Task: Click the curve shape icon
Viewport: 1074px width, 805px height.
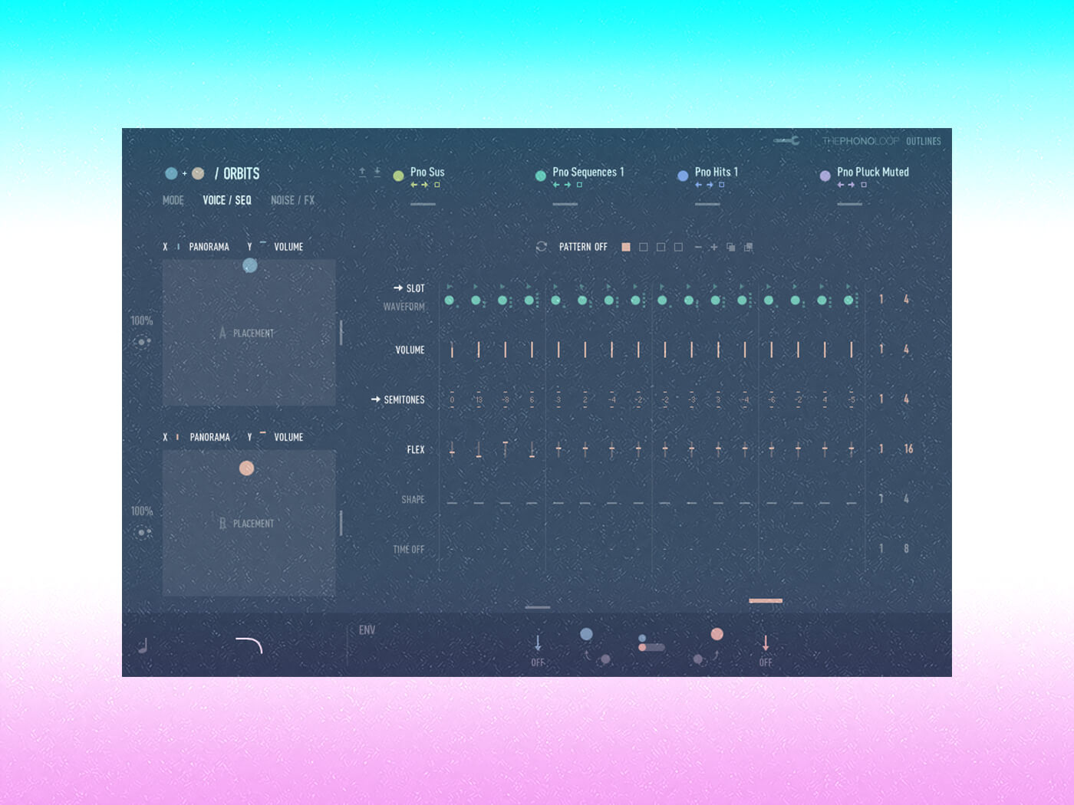Action: (249, 645)
